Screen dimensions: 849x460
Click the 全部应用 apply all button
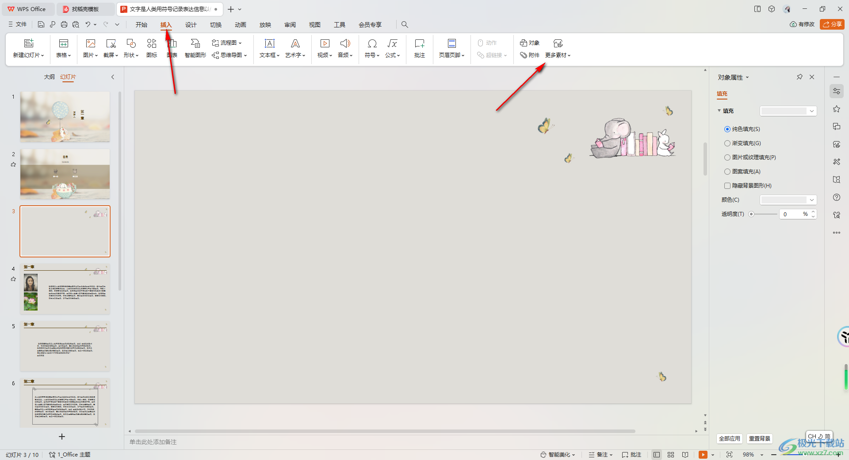click(729, 439)
